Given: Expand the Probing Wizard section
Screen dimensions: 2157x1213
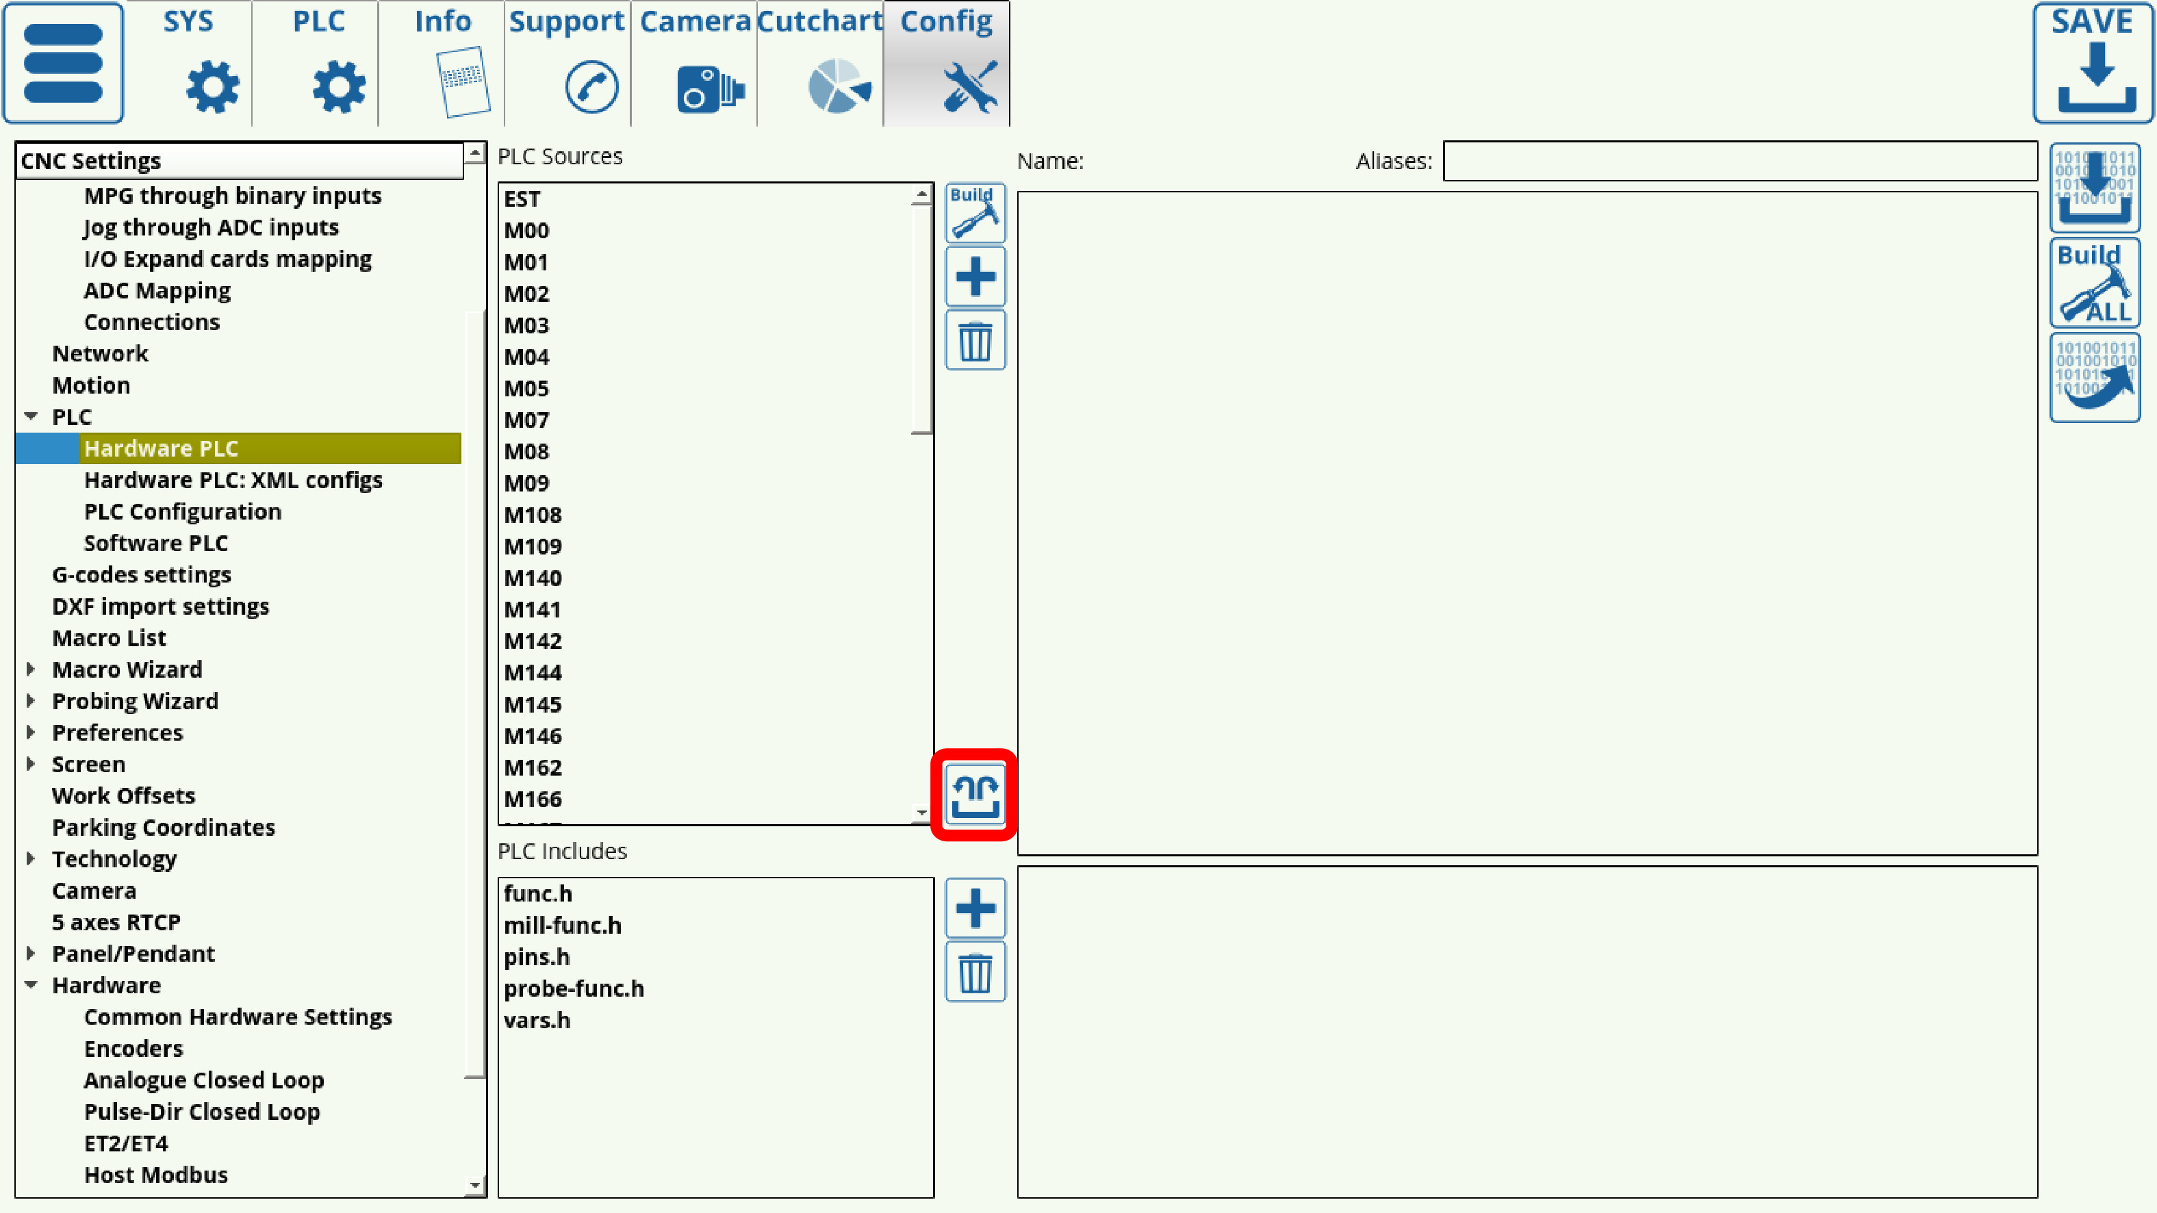Looking at the screenshot, I should [x=31, y=701].
